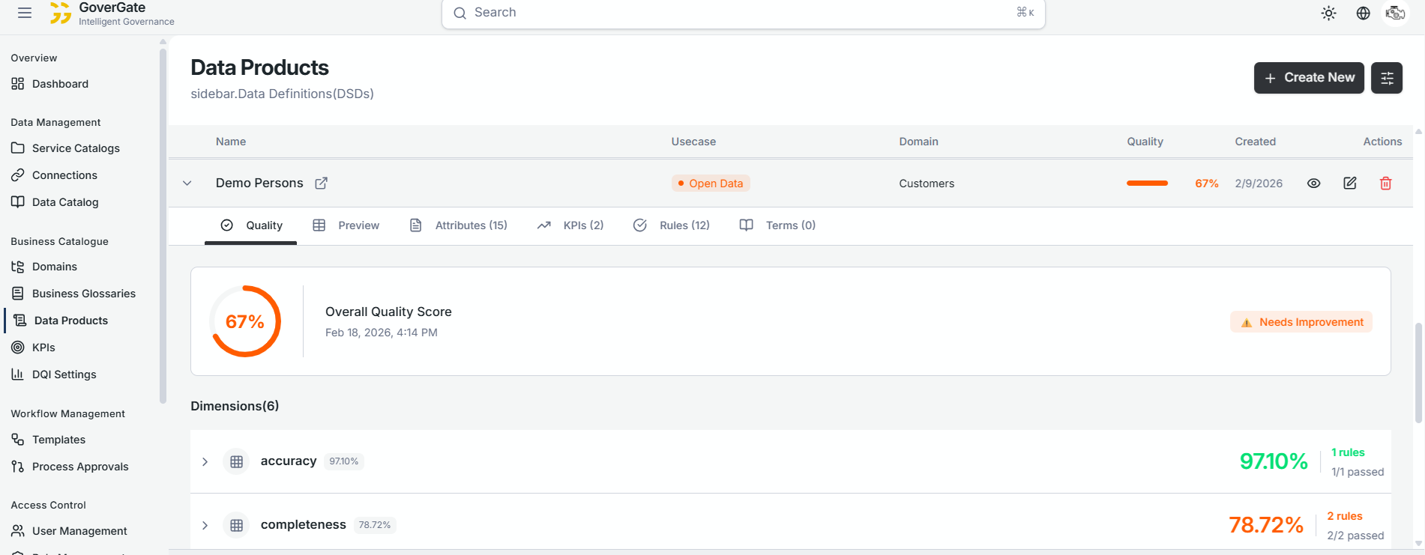This screenshot has height=555, width=1425.
Task: Click the Search input field
Action: tap(742, 13)
